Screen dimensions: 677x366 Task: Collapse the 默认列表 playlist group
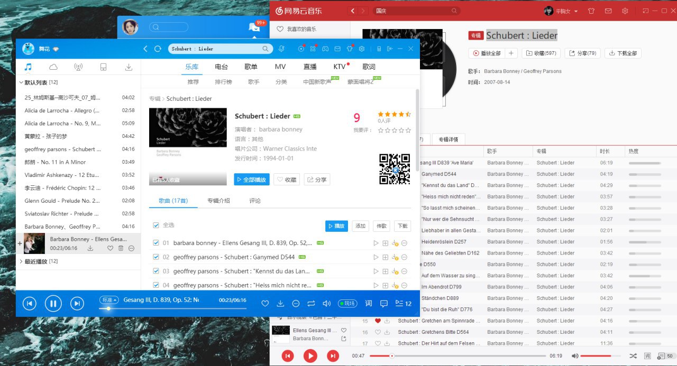(x=21, y=82)
